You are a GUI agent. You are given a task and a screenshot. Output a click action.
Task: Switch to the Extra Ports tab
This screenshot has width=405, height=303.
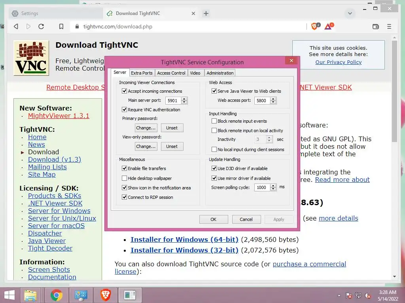click(142, 73)
